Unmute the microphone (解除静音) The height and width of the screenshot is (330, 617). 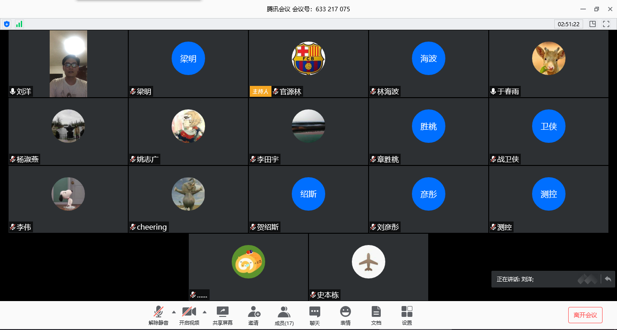158,316
